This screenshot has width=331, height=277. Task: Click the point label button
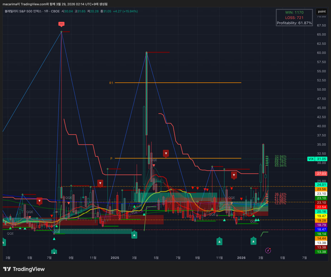point(322,11)
